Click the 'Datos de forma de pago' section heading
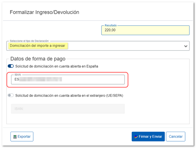196x148 pixels. click(x=38, y=59)
